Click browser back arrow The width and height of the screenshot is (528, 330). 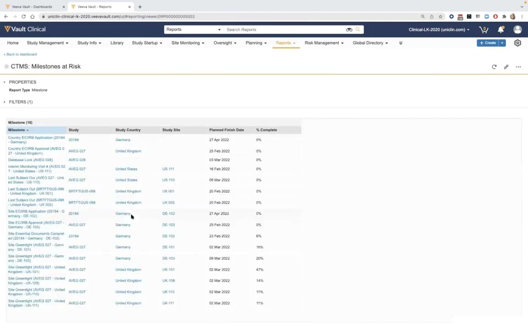tap(6, 16)
